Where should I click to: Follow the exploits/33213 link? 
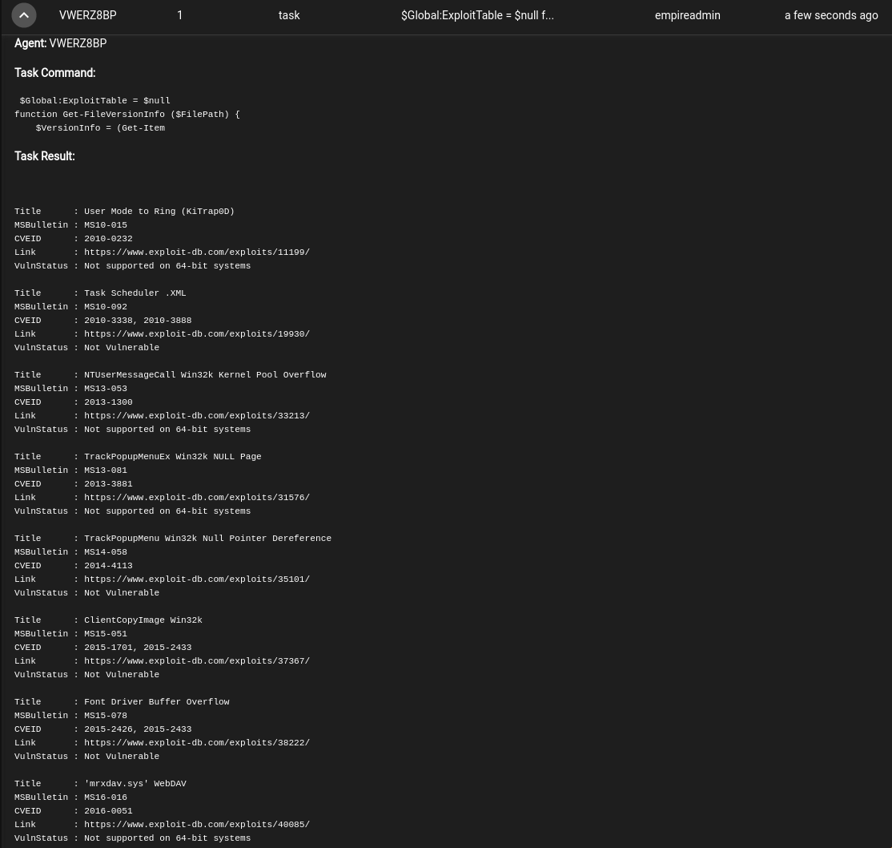tap(196, 416)
